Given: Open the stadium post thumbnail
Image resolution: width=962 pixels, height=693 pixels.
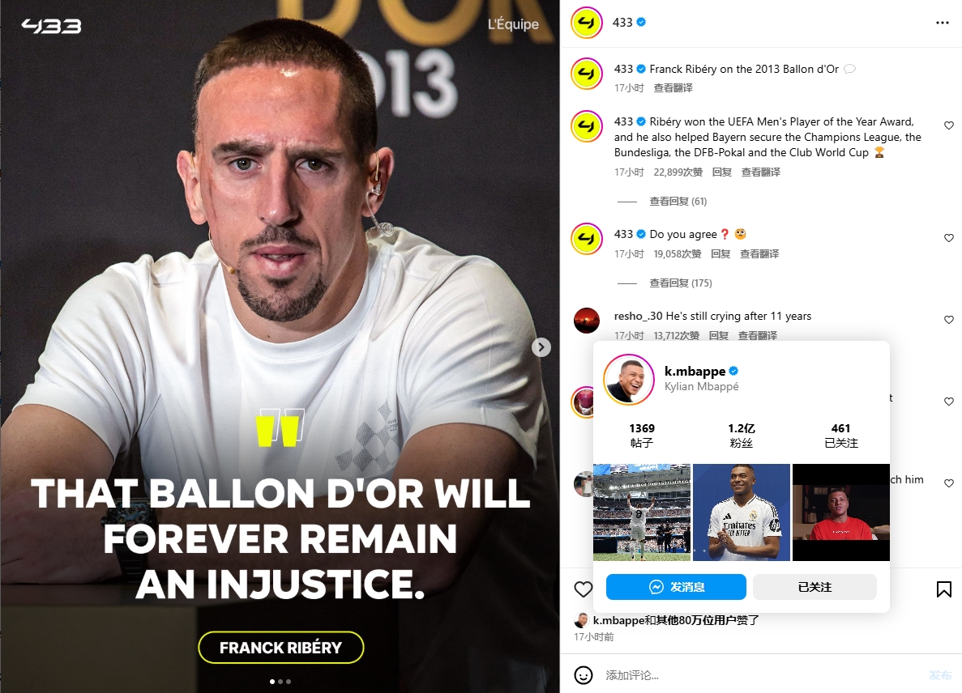Looking at the screenshot, I should [x=642, y=512].
